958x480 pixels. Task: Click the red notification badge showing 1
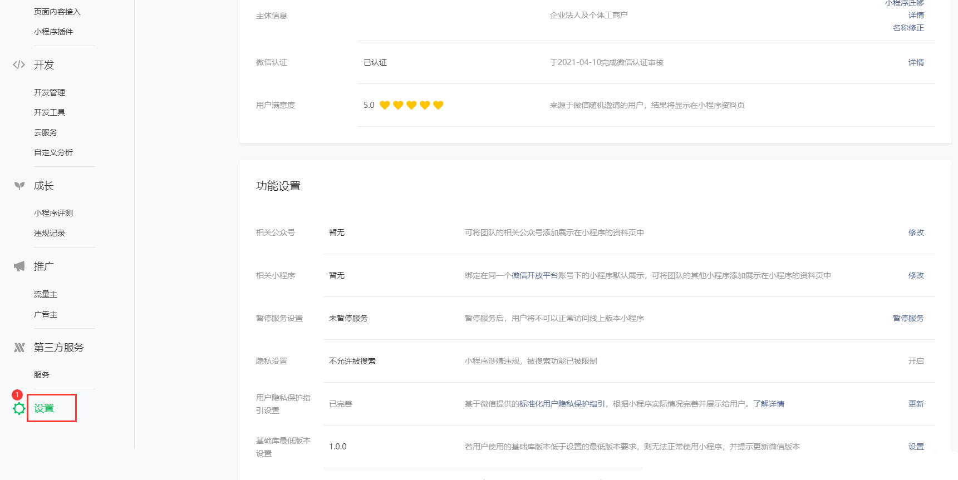coord(17,395)
